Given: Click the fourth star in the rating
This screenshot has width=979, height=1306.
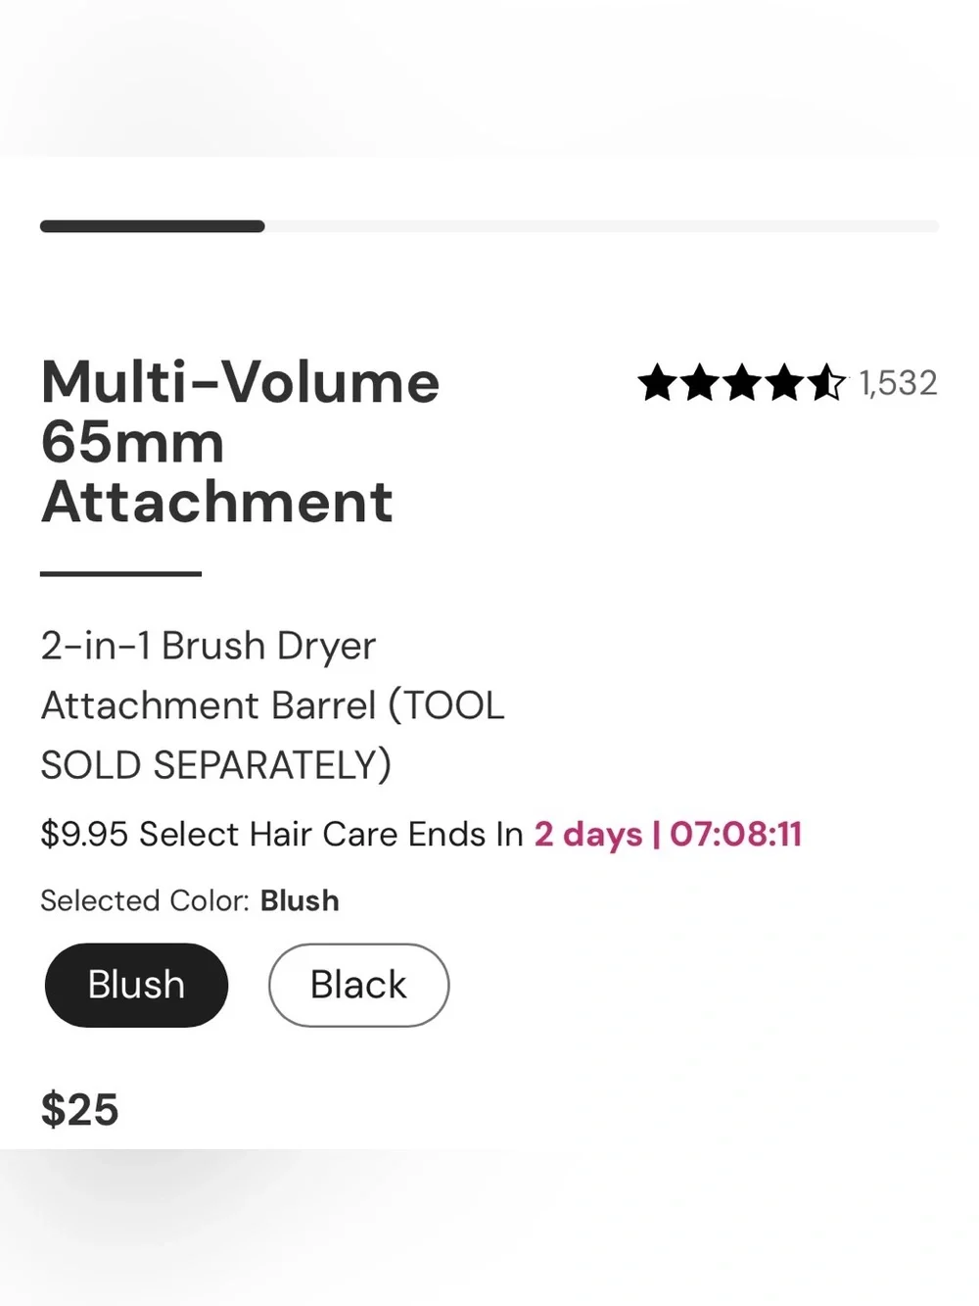Looking at the screenshot, I should tap(784, 383).
